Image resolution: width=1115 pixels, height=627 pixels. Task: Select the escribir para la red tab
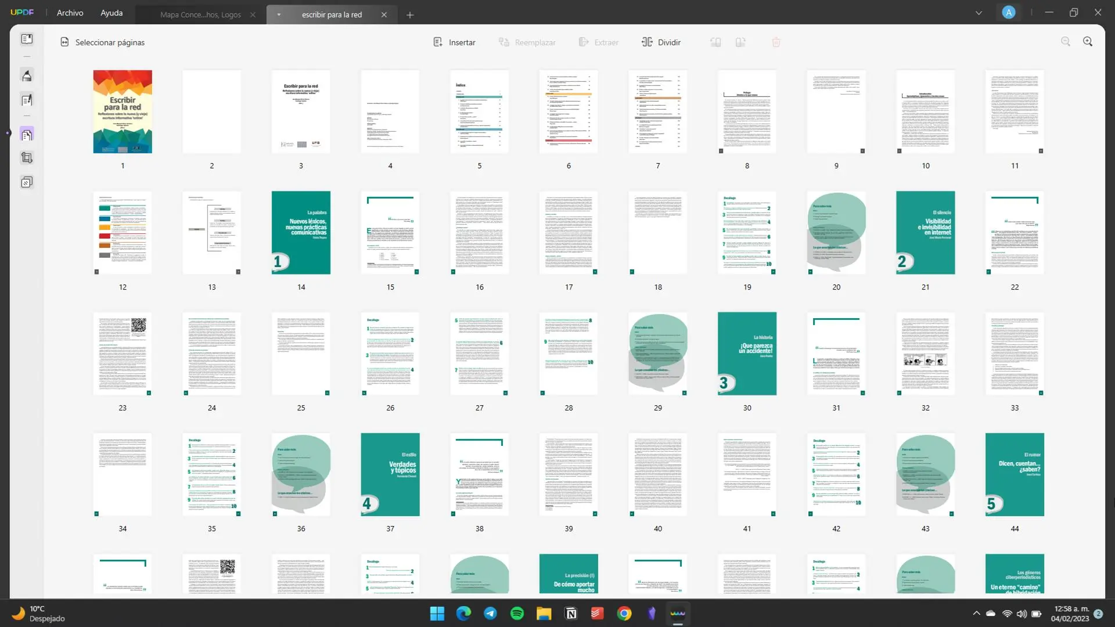click(332, 15)
